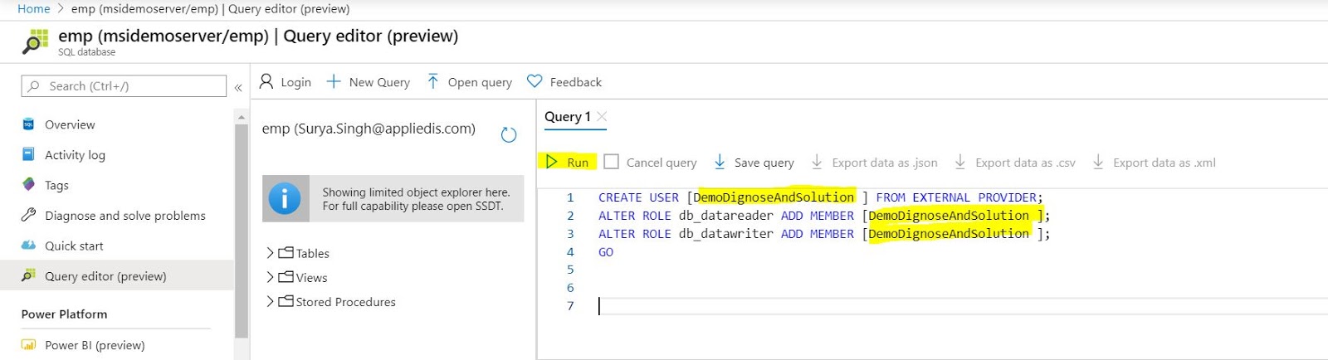Refresh the object explorer
The height and width of the screenshot is (360, 1328).
point(509,134)
